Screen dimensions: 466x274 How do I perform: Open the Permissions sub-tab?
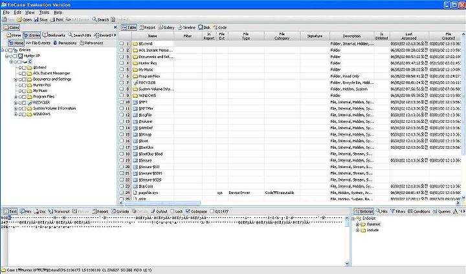click(x=65, y=43)
